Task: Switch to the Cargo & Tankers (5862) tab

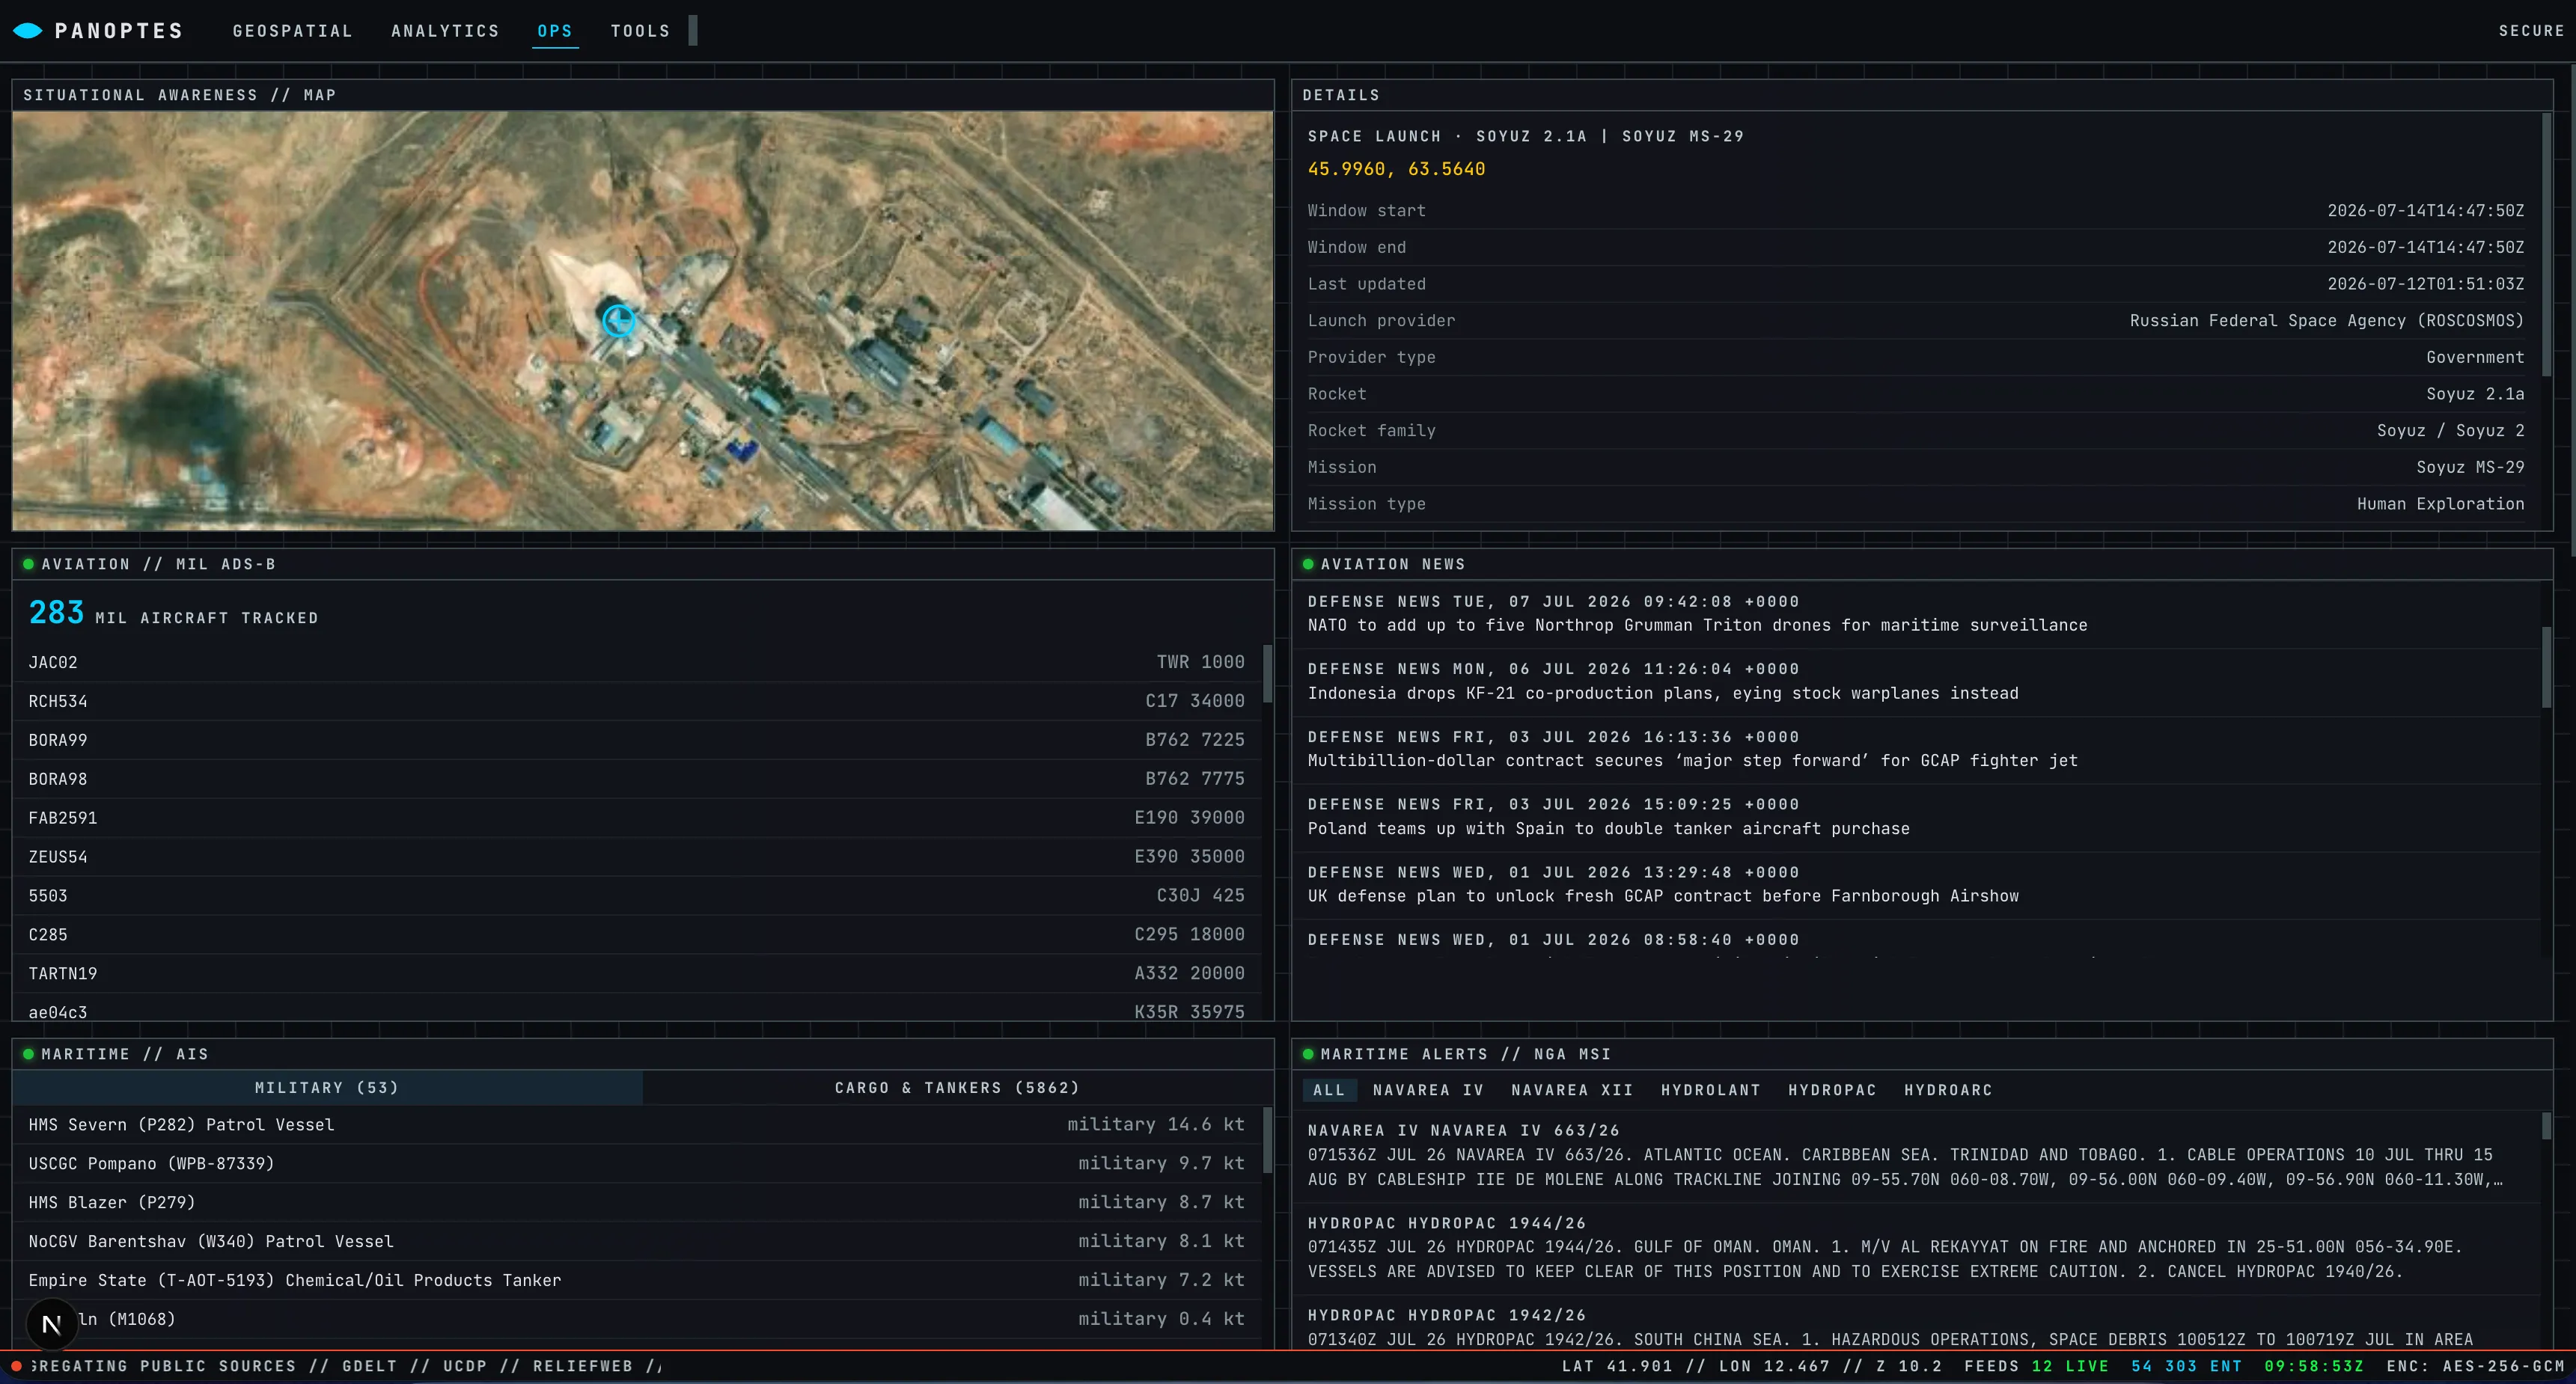Action: (x=957, y=1087)
